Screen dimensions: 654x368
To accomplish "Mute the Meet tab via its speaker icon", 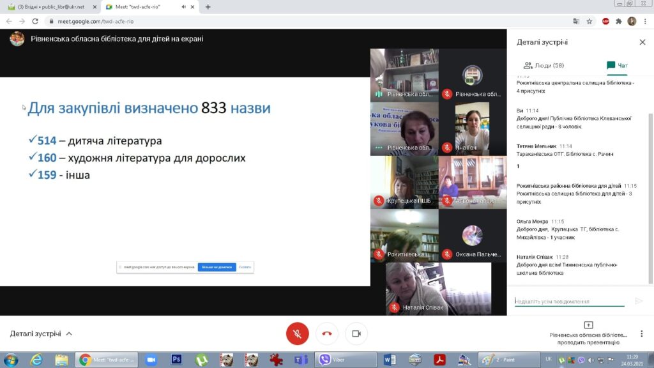I will pyautogui.click(x=184, y=7).
